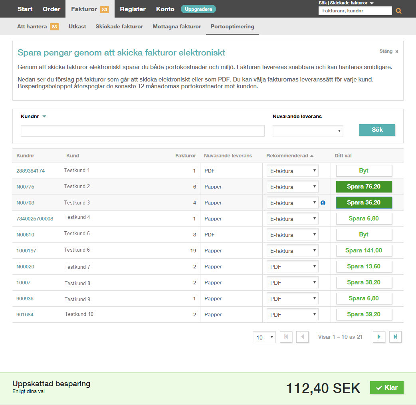Open the Nuvarande leverans filter dropdown
This screenshot has width=416, height=405.
click(308, 131)
